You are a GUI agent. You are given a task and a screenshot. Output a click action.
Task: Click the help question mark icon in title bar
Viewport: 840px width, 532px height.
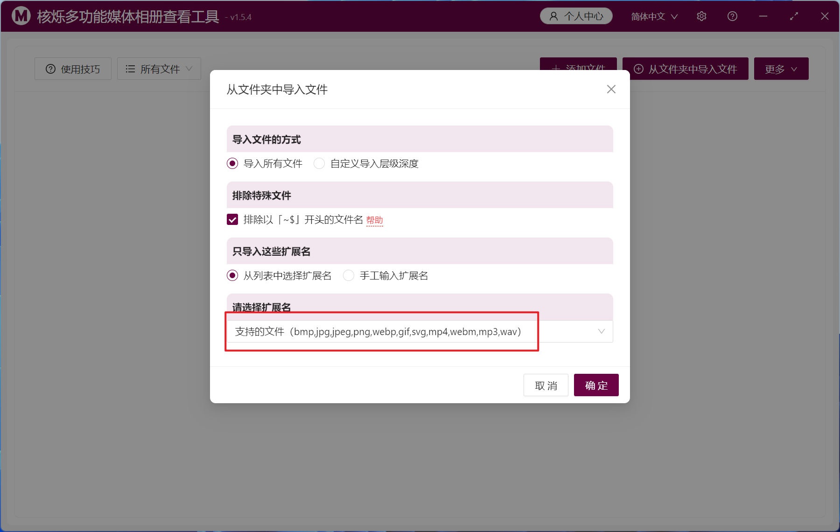[x=732, y=16]
